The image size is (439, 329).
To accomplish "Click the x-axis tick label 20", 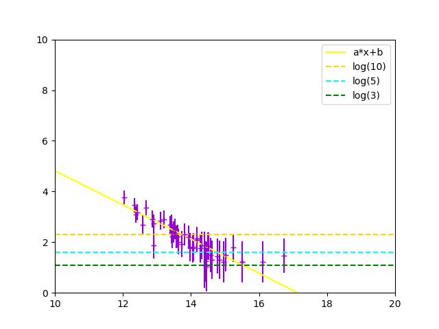I will tap(395, 304).
